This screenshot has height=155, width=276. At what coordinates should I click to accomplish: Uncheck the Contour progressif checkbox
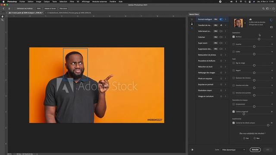coord(234,112)
